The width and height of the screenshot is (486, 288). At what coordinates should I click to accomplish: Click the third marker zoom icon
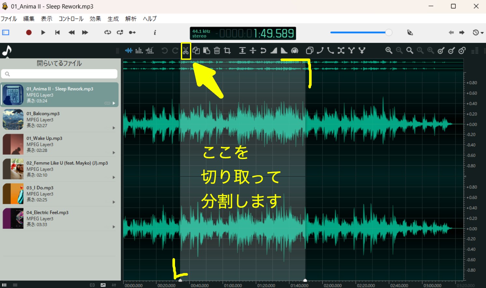[462, 50]
